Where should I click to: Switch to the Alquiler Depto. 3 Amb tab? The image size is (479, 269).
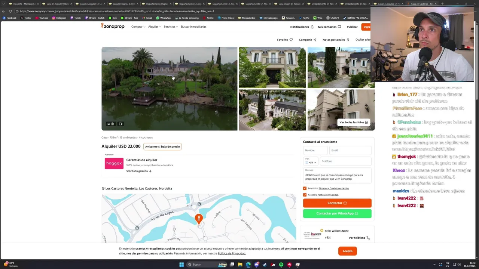[123, 4]
